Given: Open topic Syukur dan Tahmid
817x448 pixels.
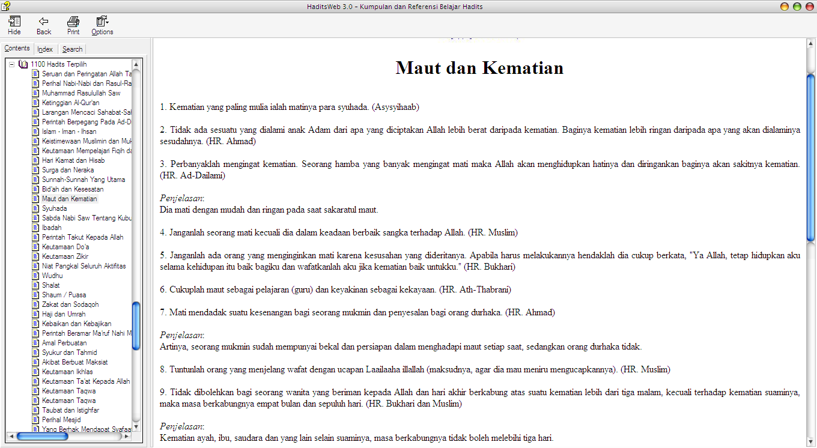Looking at the screenshot, I should point(70,353).
